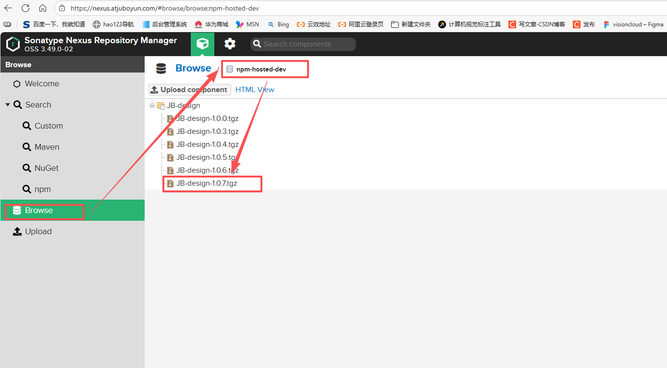Open Server administration gear icon
Image resolution: width=667 pixels, height=368 pixels.
pos(230,44)
